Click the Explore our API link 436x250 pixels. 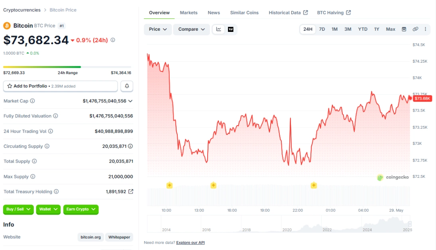coord(191,242)
